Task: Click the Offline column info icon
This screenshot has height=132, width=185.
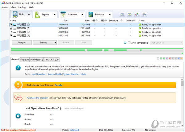Action: (x=134, y=21)
